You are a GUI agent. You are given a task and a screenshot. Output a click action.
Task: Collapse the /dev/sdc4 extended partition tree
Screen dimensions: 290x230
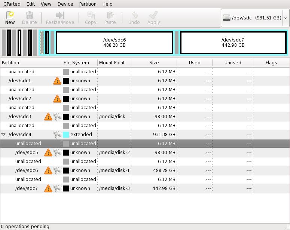coord(4,135)
